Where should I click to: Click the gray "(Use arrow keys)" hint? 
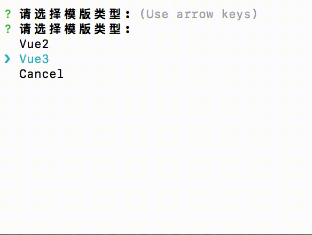coord(199,14)
